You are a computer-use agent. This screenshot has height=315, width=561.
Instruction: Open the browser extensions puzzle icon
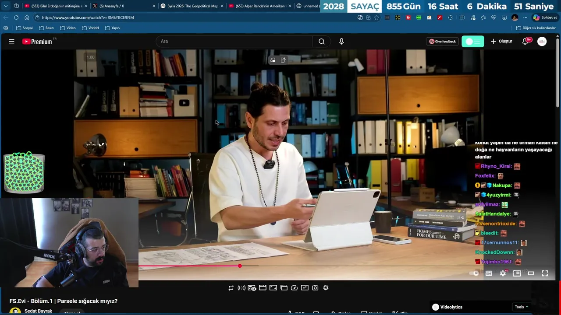click(450, 17)
